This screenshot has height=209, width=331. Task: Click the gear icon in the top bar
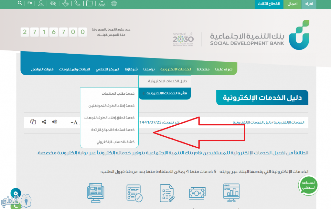click(x=114, y=3)
